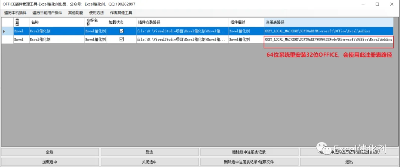Click the 关闭选中 button
400x167 pixels.
[150, 162]
